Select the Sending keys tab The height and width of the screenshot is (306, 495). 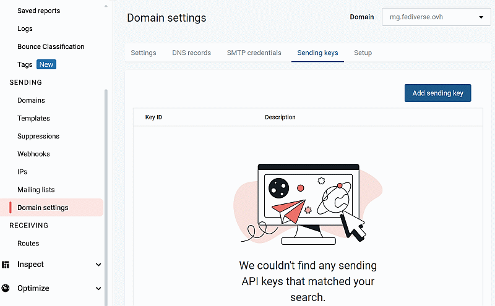click(317, 53)
